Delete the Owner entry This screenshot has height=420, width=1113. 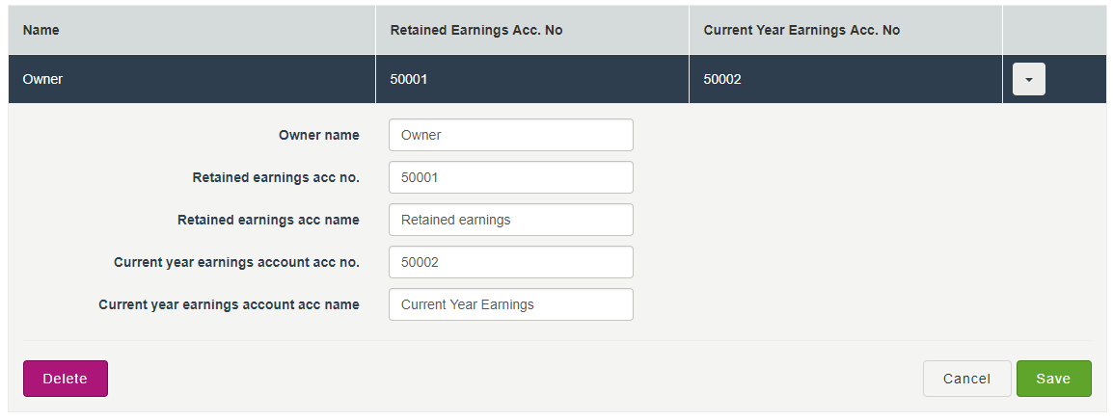point(65,379)
